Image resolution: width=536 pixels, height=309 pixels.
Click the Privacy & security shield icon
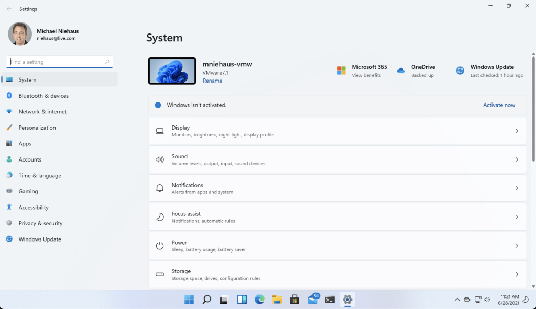pos(9,223)
